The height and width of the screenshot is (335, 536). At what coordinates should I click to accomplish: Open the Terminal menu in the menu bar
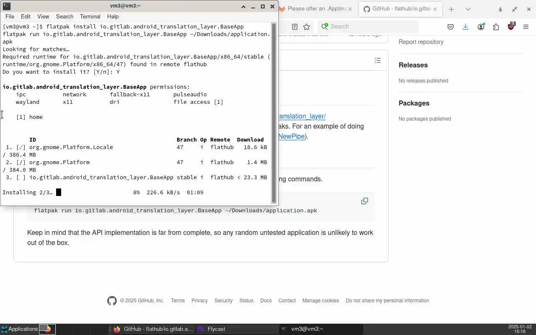[x=90, y=16]
